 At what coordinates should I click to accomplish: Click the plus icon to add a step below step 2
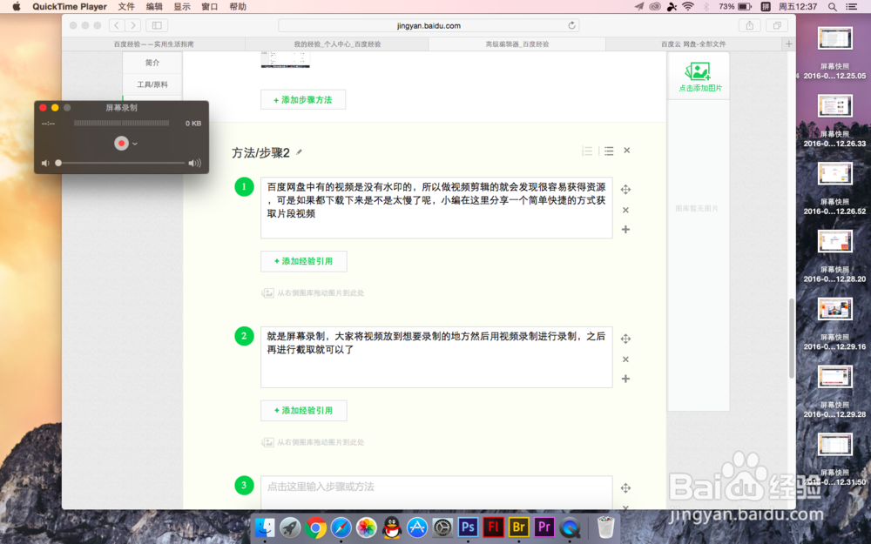tap(625, 379)
